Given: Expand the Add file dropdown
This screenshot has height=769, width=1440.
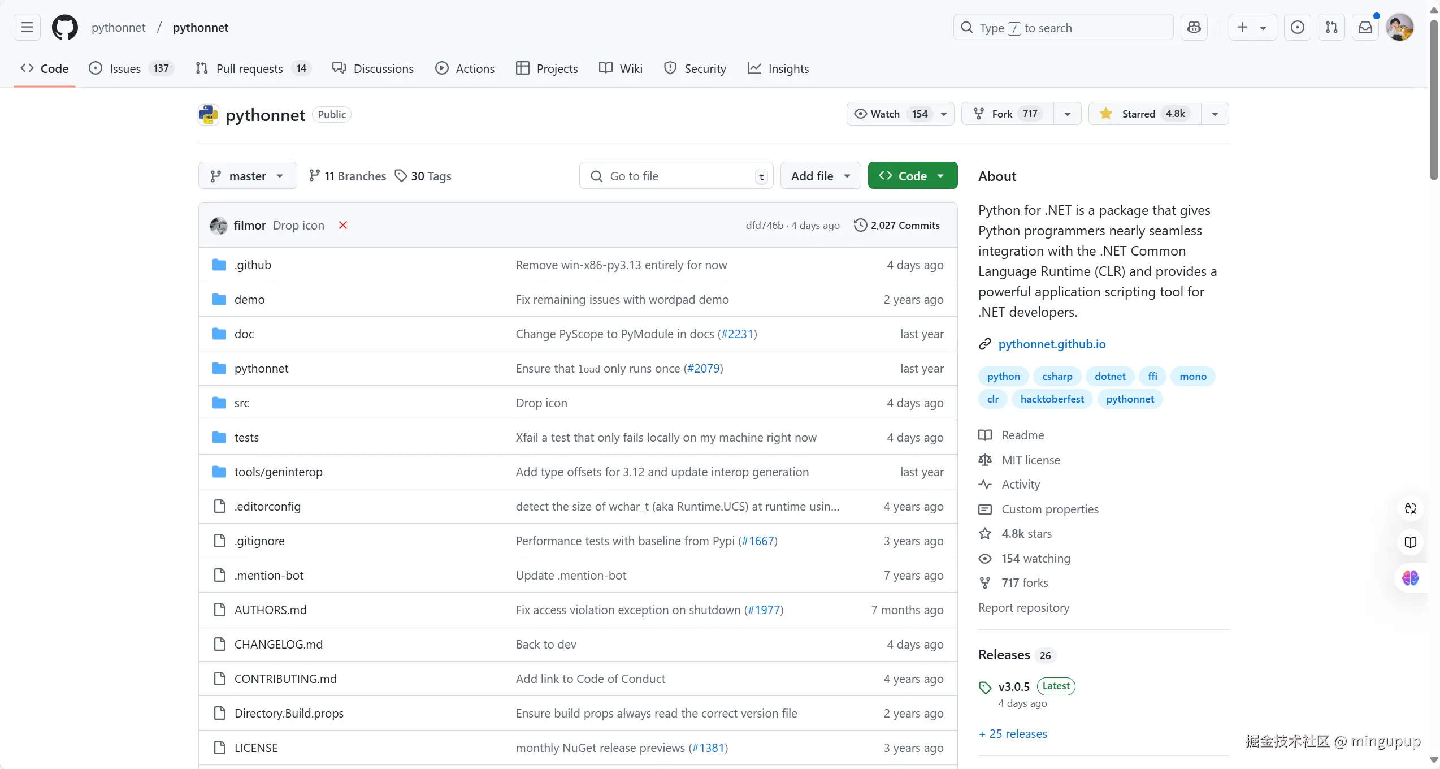Looking at the screenshot, I should tap(820, 176).
